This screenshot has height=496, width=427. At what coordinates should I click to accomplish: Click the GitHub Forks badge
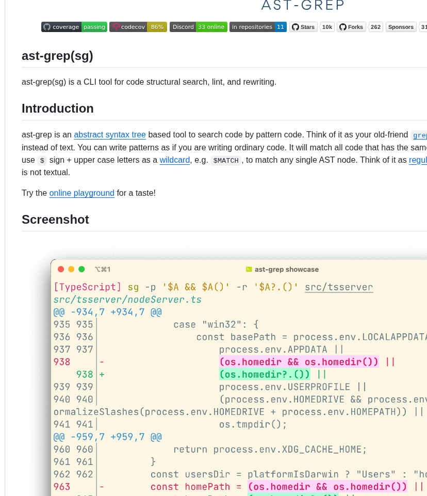(351, 27)
